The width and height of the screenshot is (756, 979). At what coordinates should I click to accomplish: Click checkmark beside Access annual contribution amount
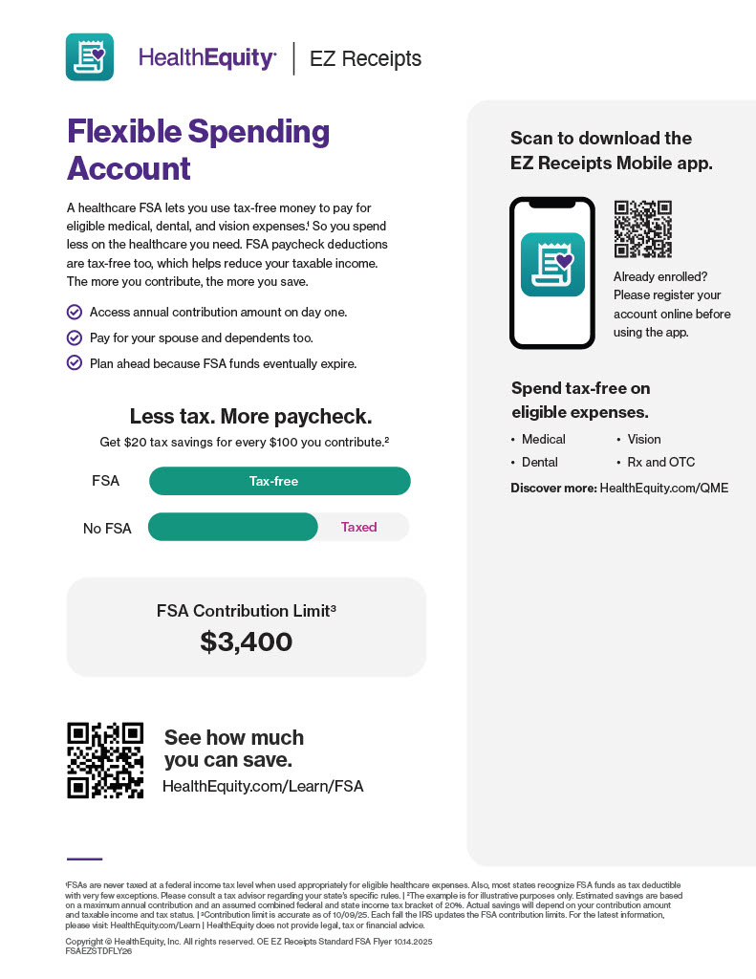[x=74, y=313]
